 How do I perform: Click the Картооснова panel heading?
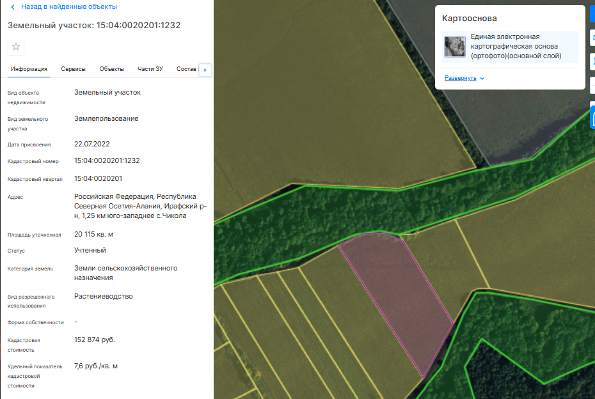[470, 18]
